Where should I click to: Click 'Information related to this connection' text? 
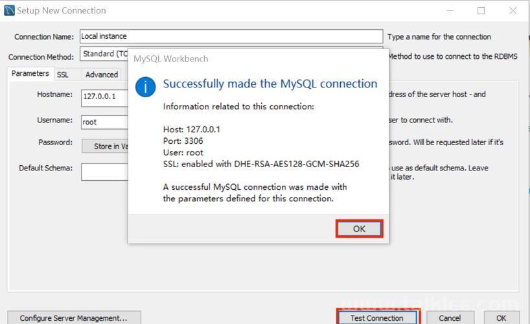point(238,106)
